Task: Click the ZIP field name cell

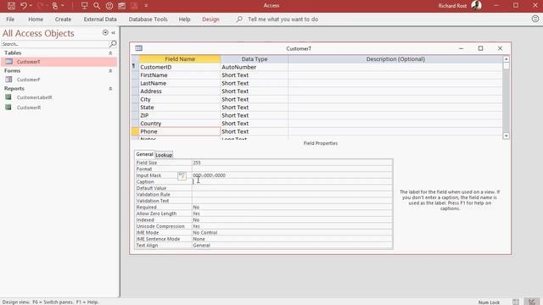Action: point(180,115)
